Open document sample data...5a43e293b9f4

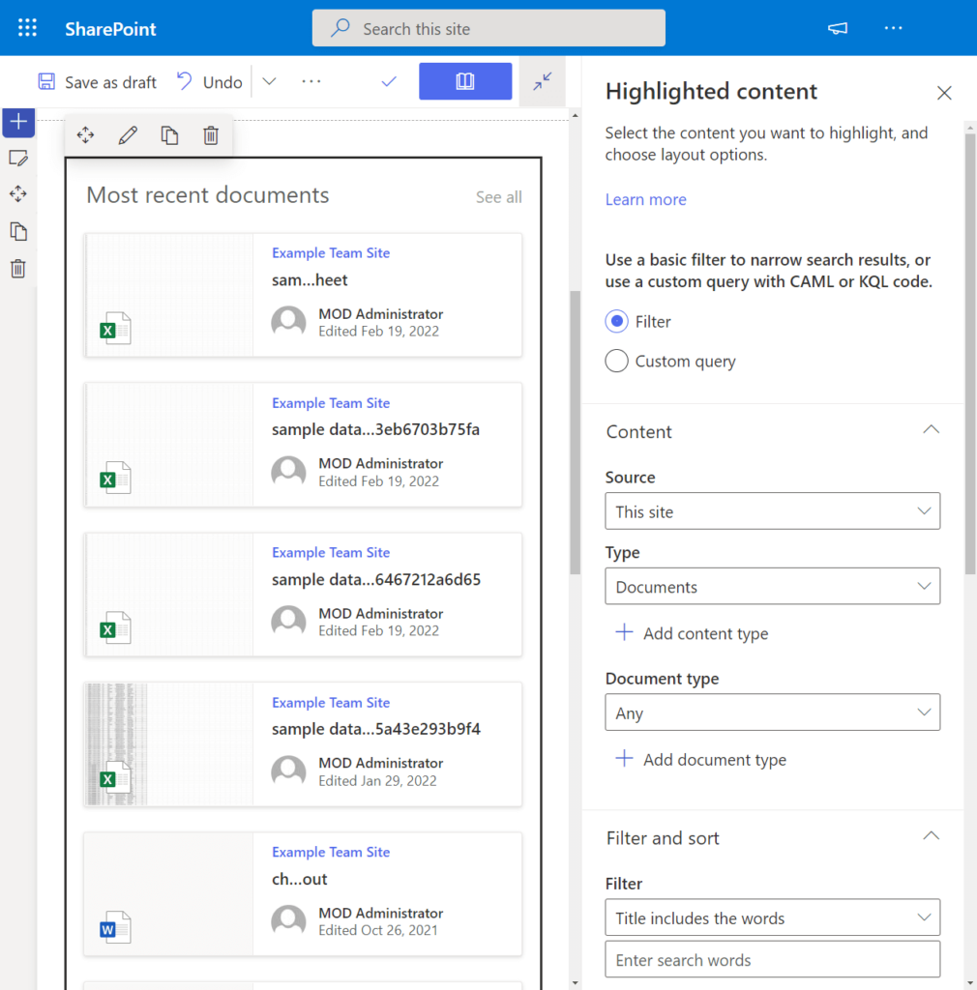click(x=375, y=729)
